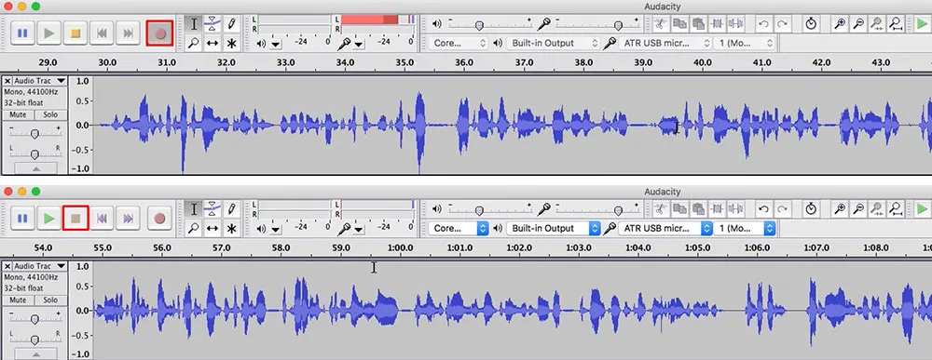Click Stop in the top Audacity window

75,33
